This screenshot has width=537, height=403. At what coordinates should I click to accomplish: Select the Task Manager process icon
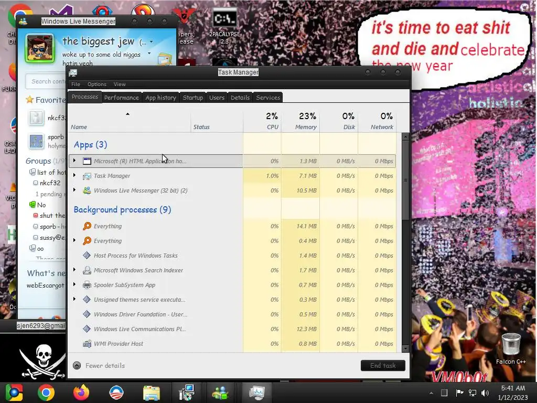pyautogui.click(x=87, y=176)
